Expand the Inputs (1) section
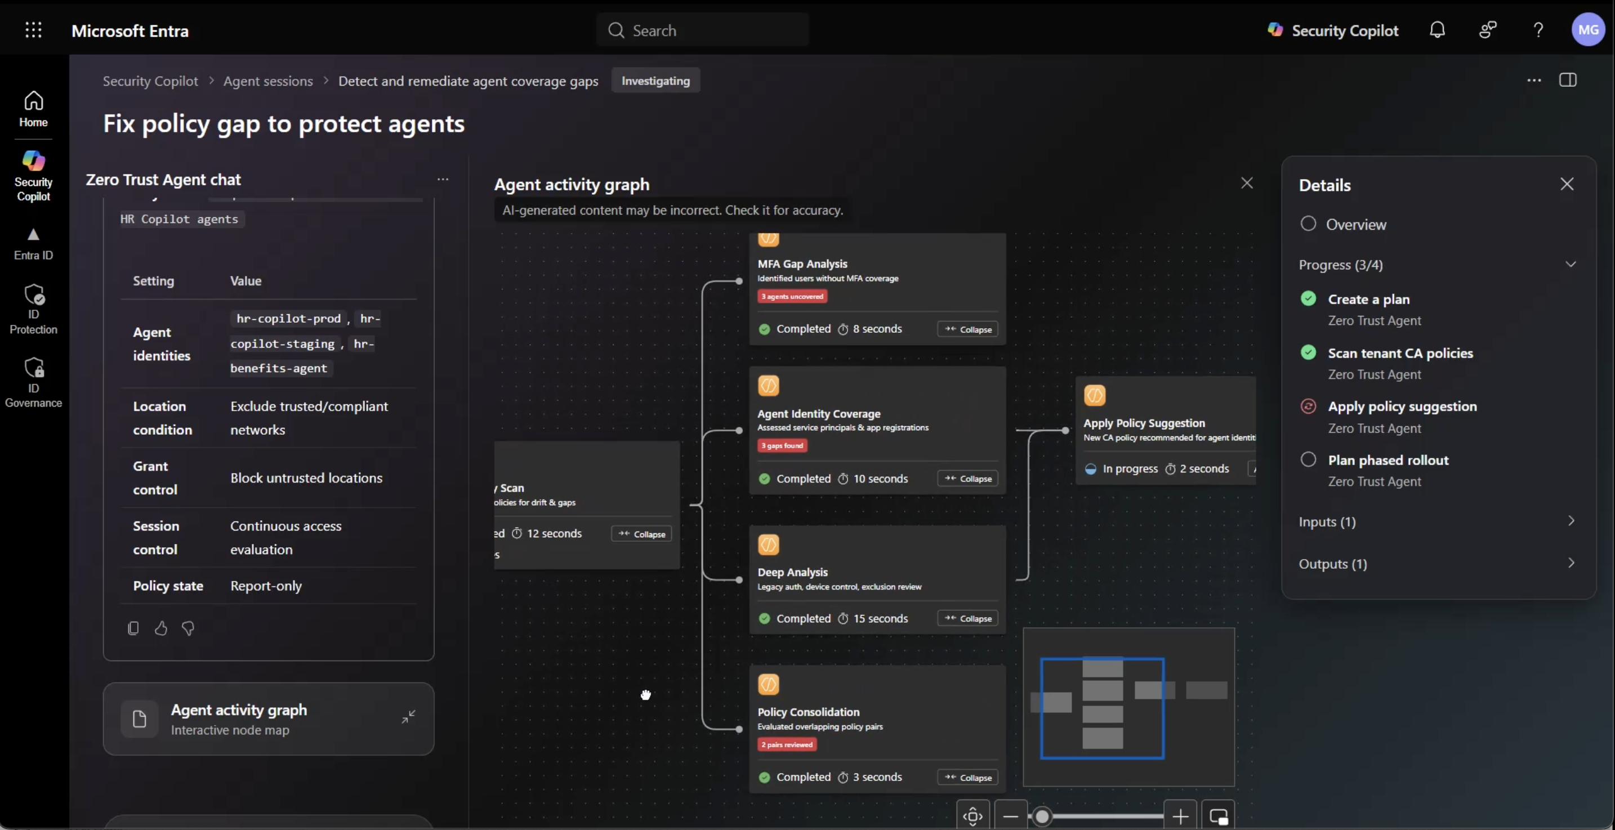The height and width of the screenshot is (830, 1615). (x=1438, y=521)
